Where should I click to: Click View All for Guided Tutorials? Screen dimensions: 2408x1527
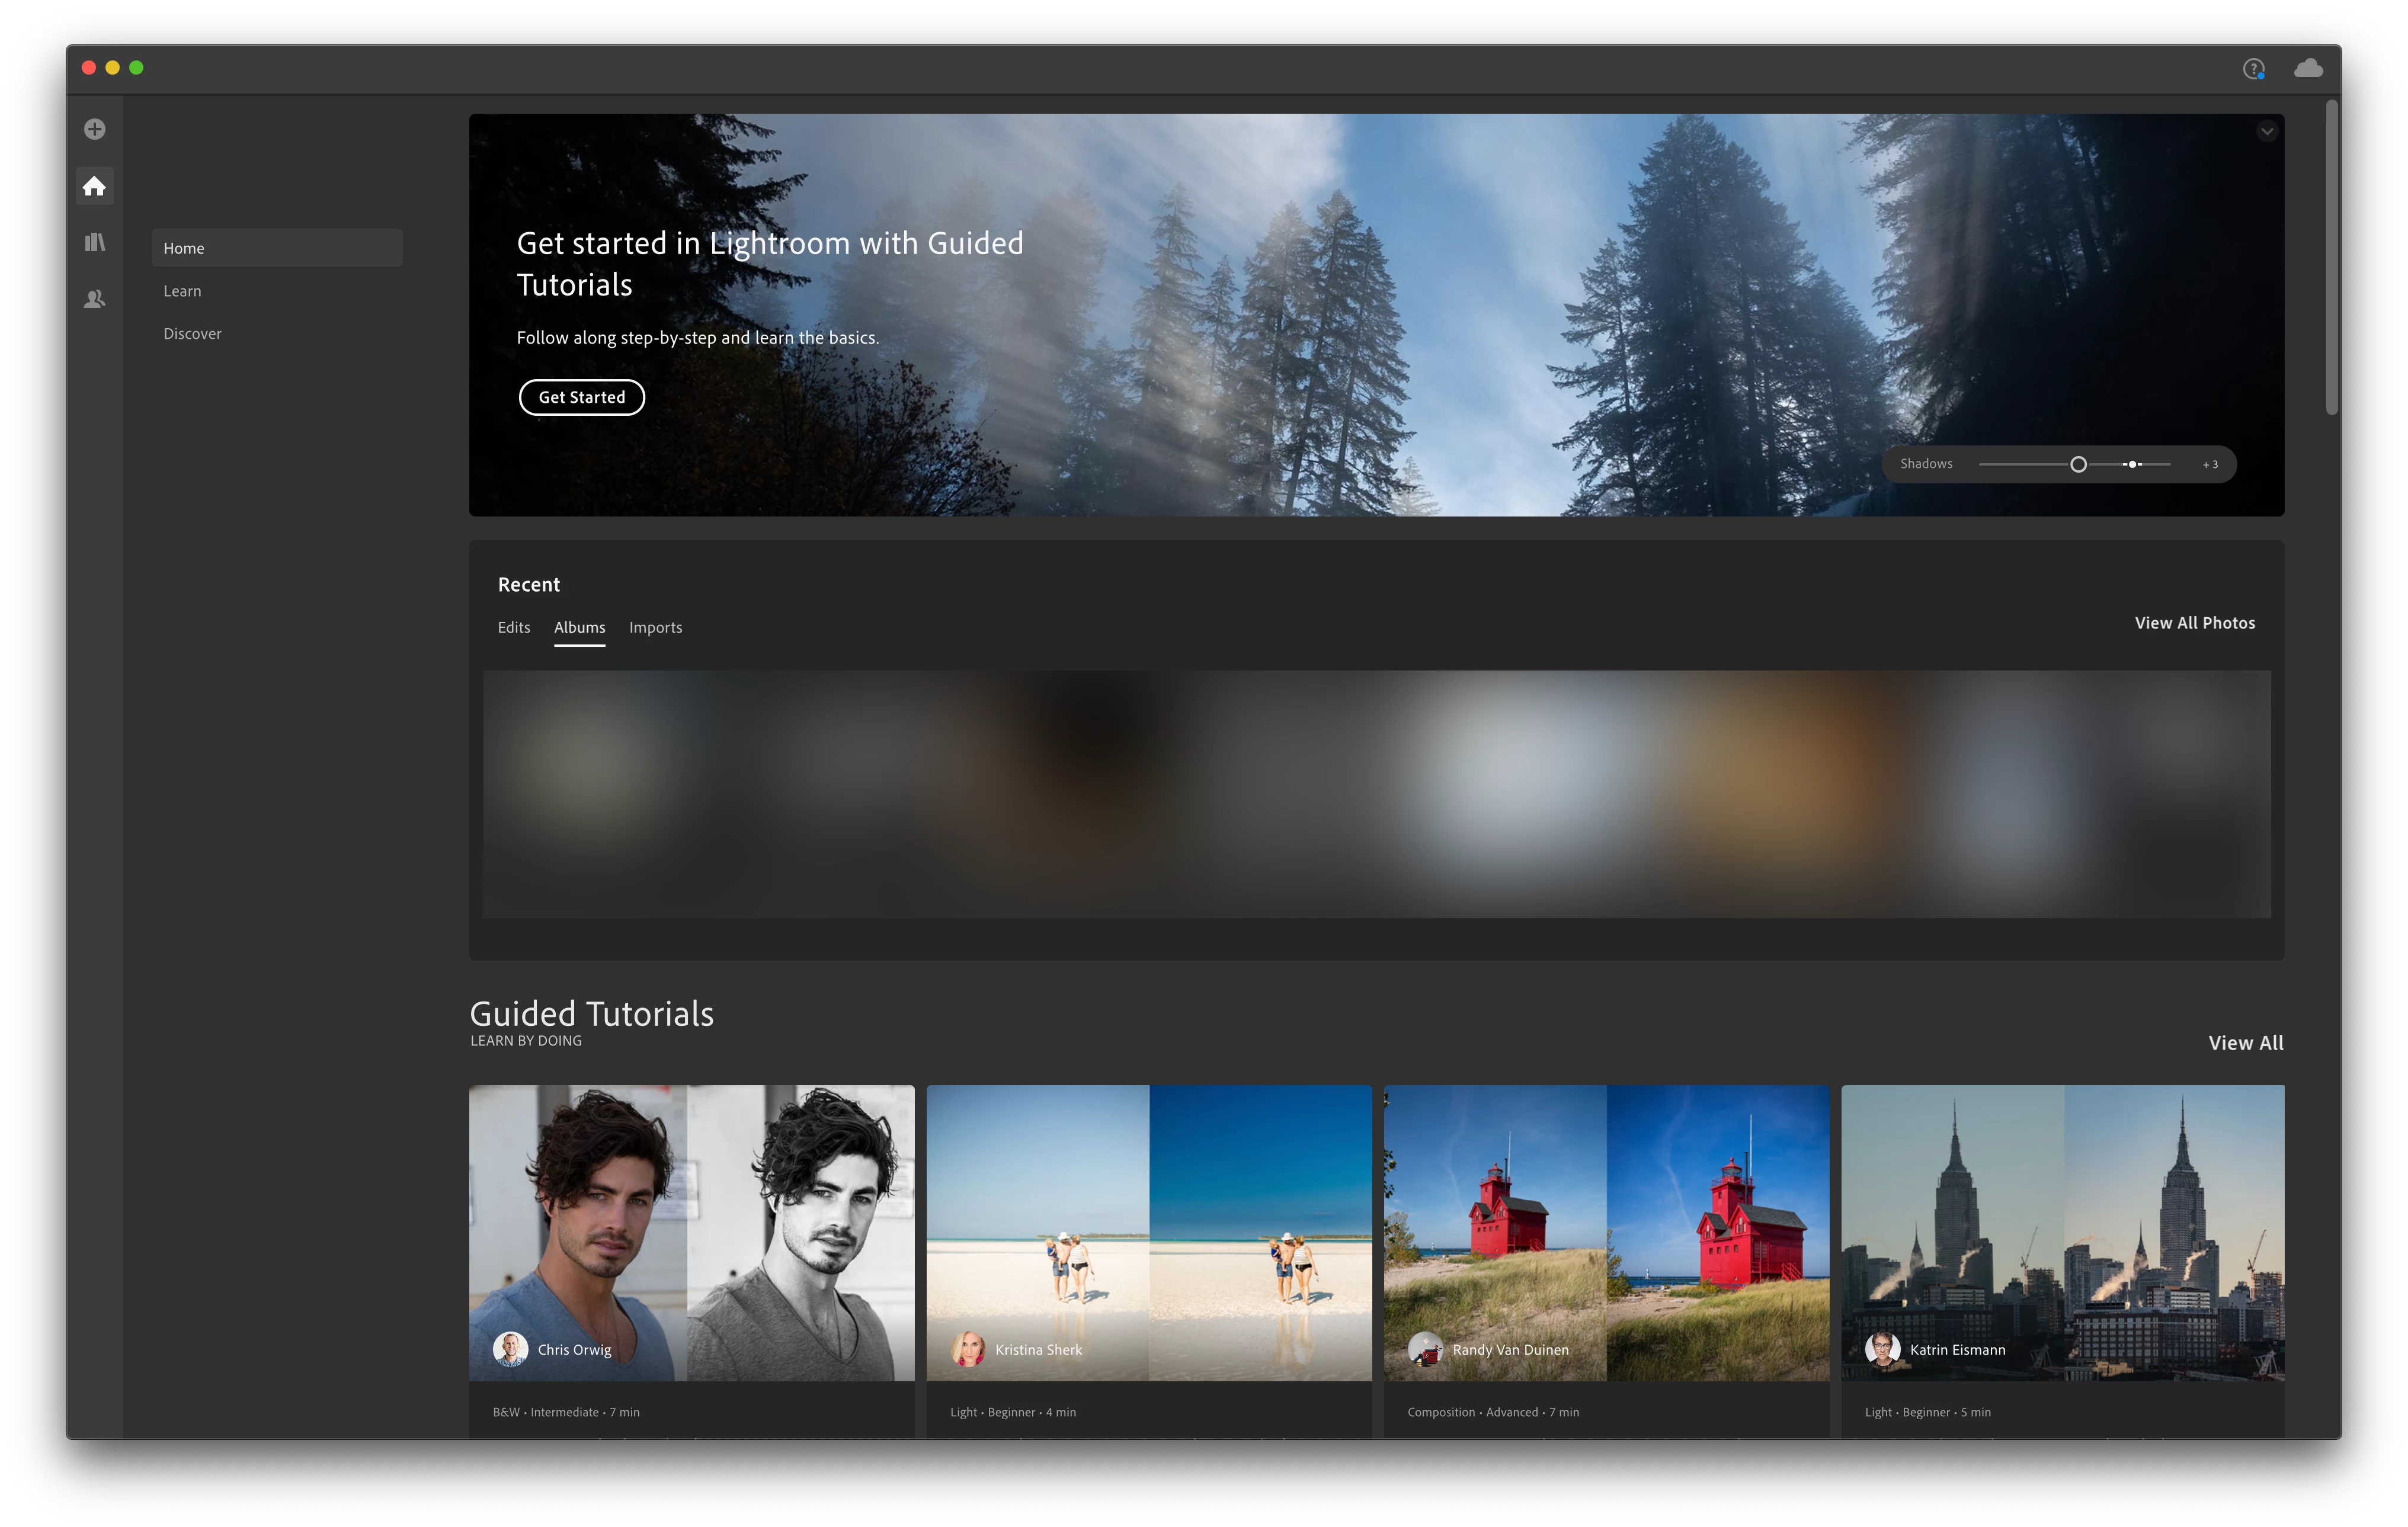[x=2245, y=1042]
